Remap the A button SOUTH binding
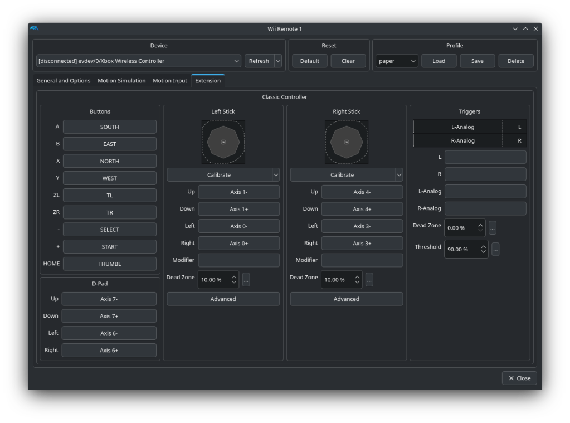The width and height of the screenshot is (570, 423). pos(109,127)
